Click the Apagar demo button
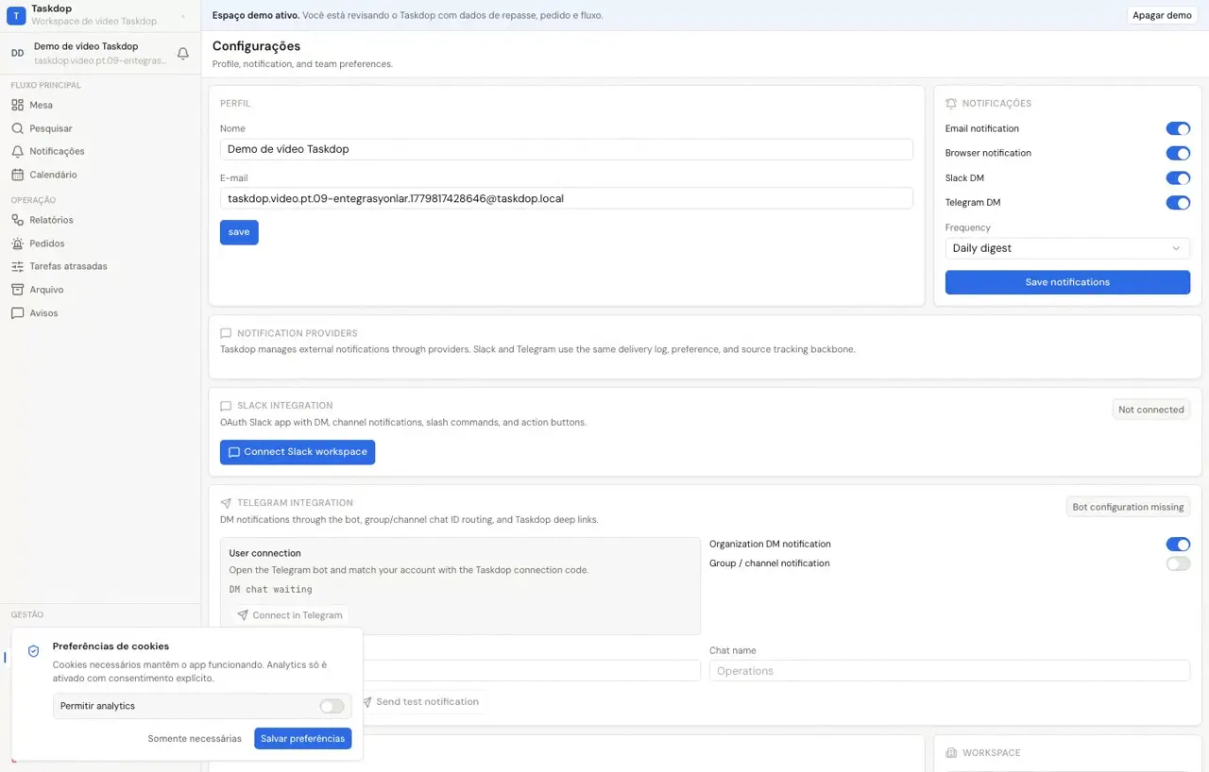 point(1162,15)
